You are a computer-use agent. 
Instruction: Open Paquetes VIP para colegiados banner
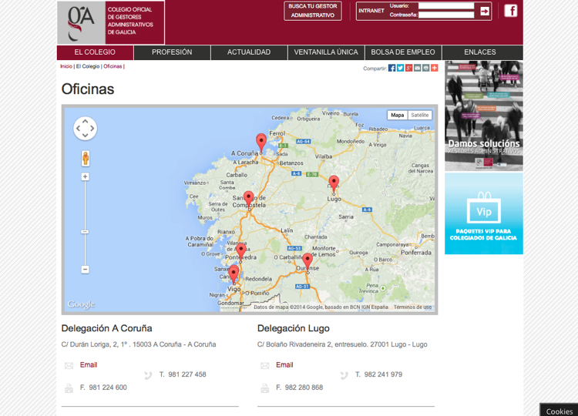coord(484,213)
